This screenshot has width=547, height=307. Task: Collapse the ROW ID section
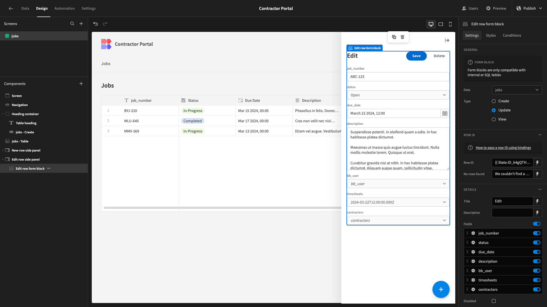[540, 135]
